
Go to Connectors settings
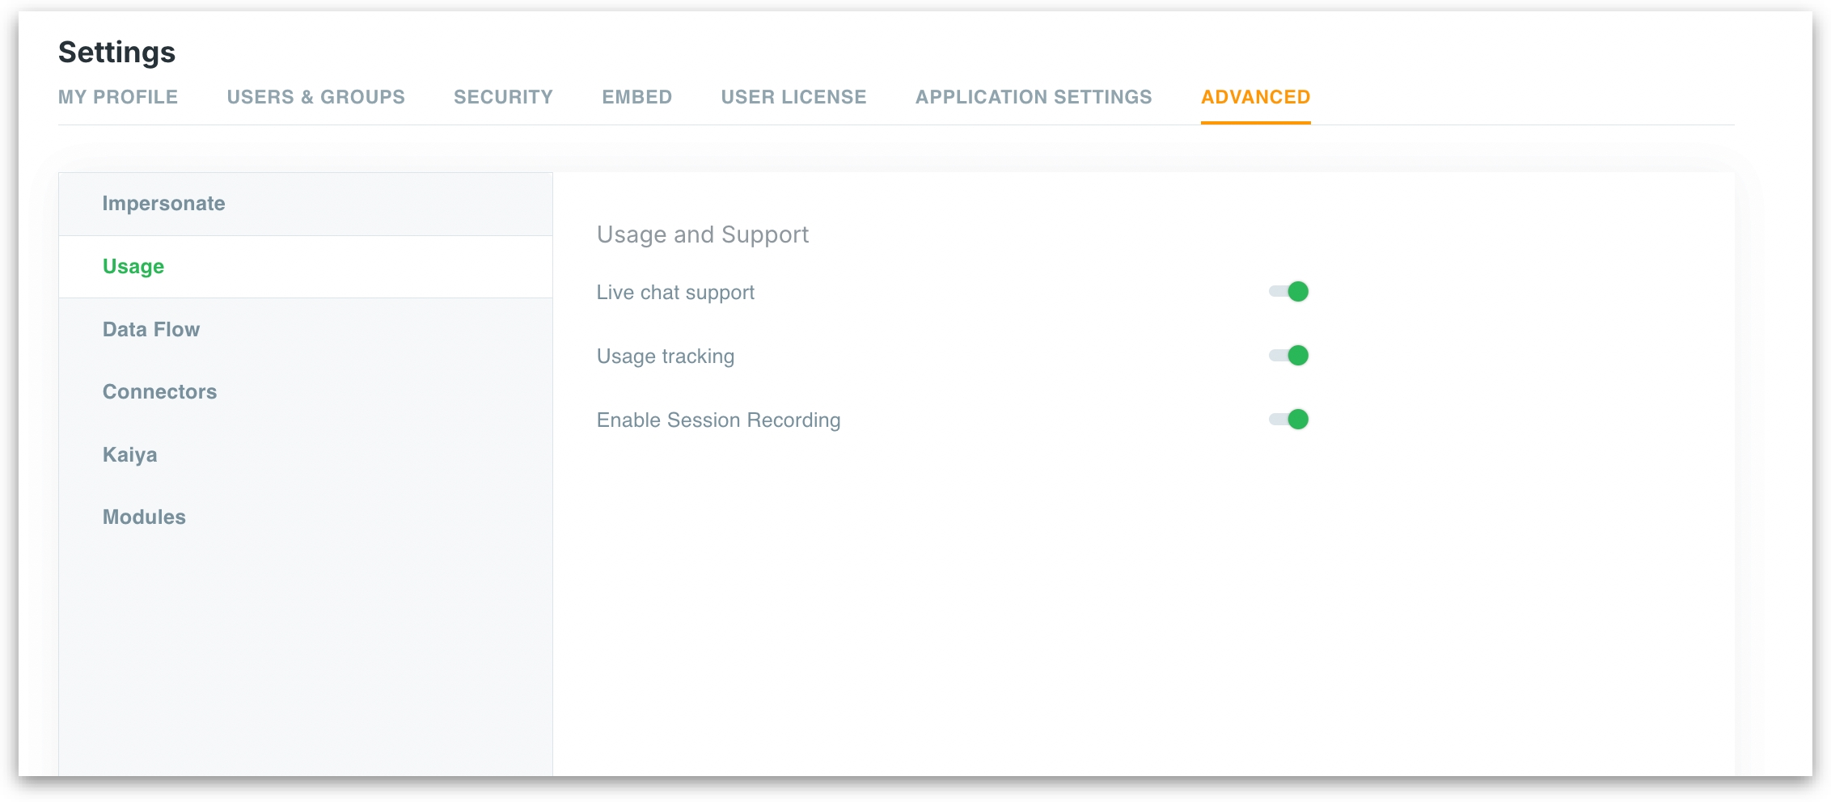pos(159,392)
